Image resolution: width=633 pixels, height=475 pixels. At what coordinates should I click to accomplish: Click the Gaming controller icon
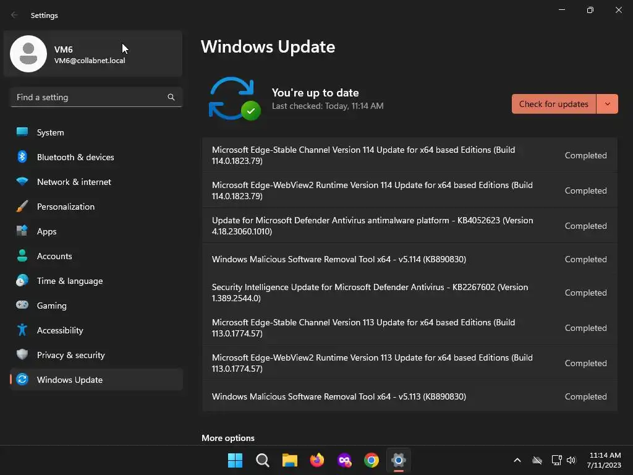(x=22, y=305)
